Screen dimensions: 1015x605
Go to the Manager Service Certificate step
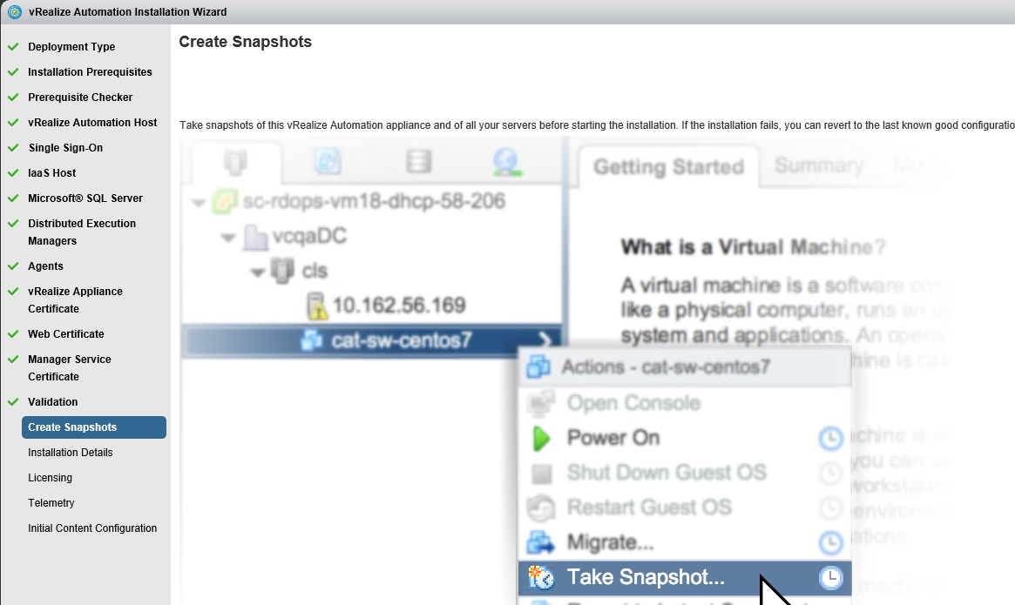[x=69, y=367]
